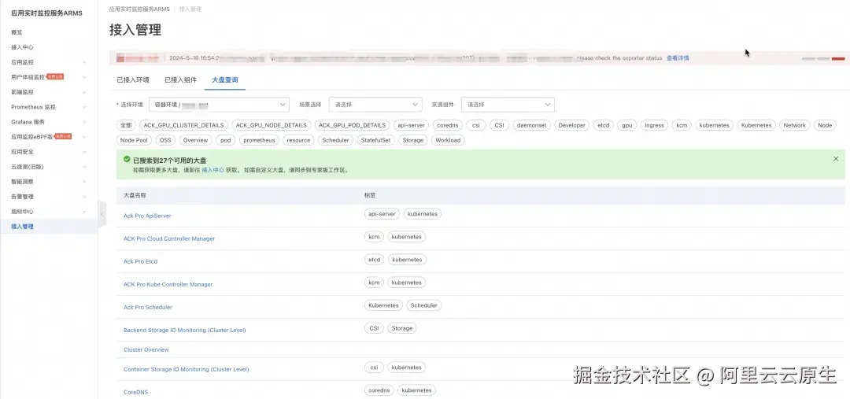
Task: Click the etcd label in Ack Pro Etcd row
Action: pyautogui.click(x=375, y=260)
